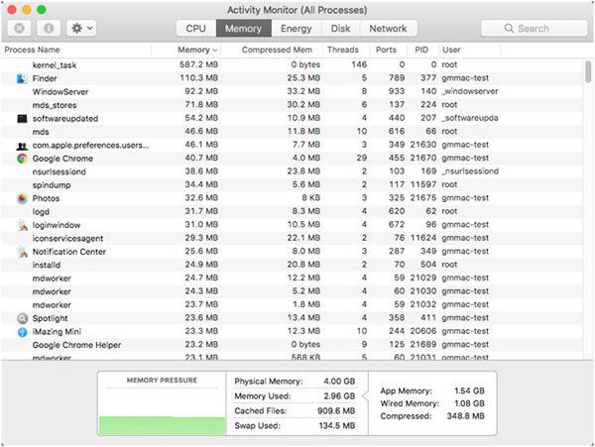The image size is (595, 447).
Task: Sort by PID column header
Action: [421, 50]
